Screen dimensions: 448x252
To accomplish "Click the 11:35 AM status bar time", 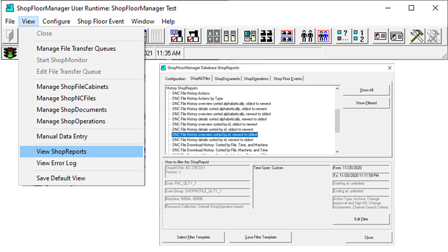I will 169,53.
